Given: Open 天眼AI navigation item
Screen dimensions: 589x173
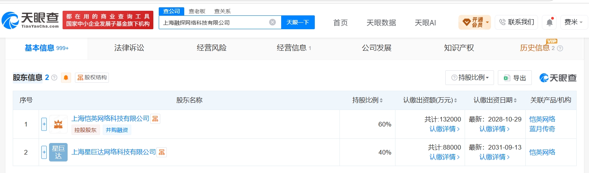Looking at the screenshot, I should [425, 22].
